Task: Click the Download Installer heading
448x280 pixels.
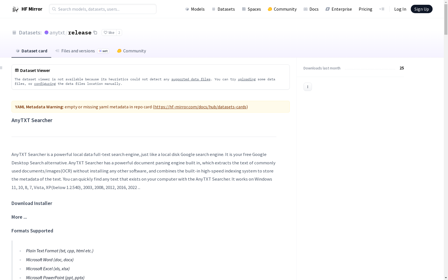Action: coord(32,203)
